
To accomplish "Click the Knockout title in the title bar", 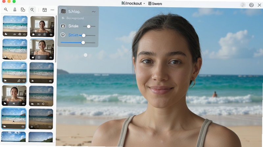I will (132, 3).
